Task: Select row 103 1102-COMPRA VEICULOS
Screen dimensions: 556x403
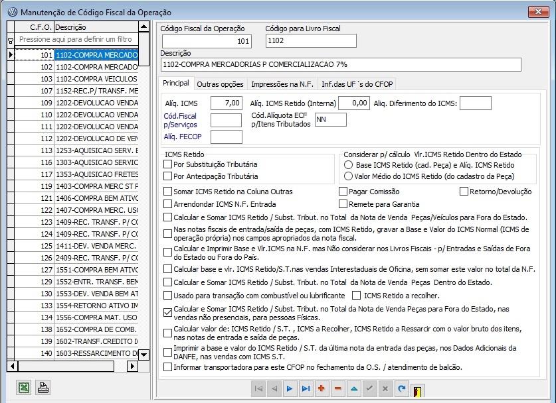Action: [x=76, y=79]
